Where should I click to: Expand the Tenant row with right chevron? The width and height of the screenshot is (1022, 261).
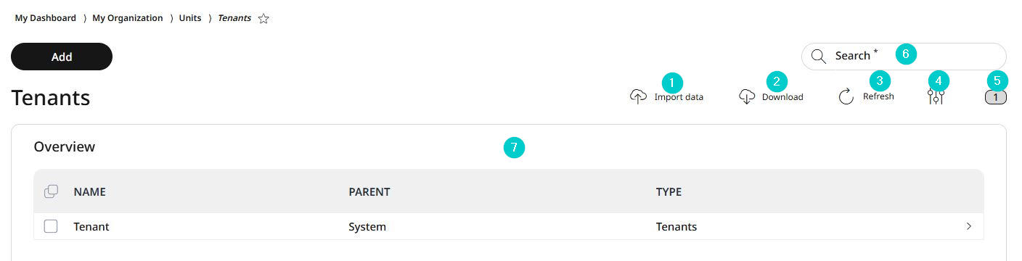(969, 226)
